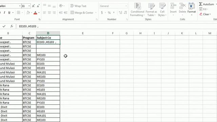
Task: Select column C header
Action: coord(29,33)
